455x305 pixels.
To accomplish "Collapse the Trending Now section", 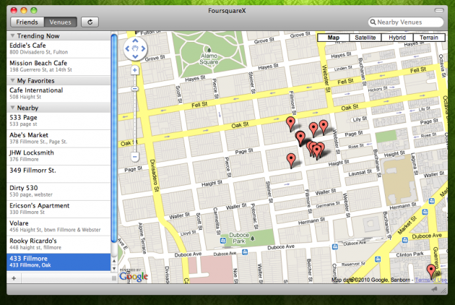I will [x=14, y=35].
